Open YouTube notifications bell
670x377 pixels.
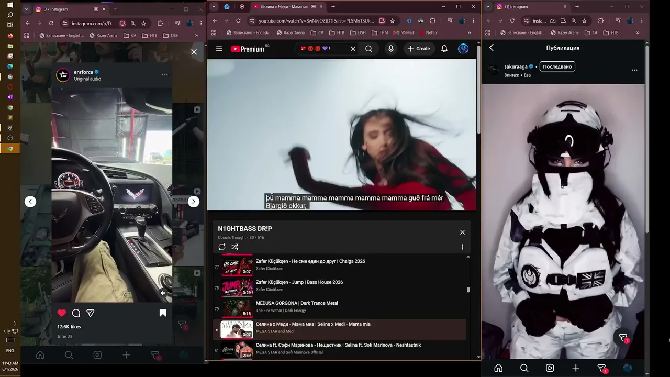444,49
